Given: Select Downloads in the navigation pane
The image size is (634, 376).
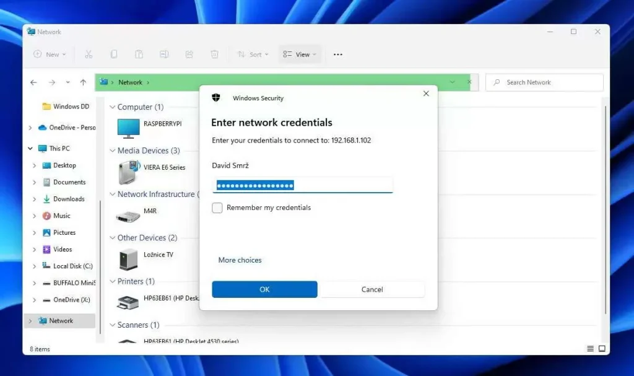Looking at the screenshot, I should [69, 199].
